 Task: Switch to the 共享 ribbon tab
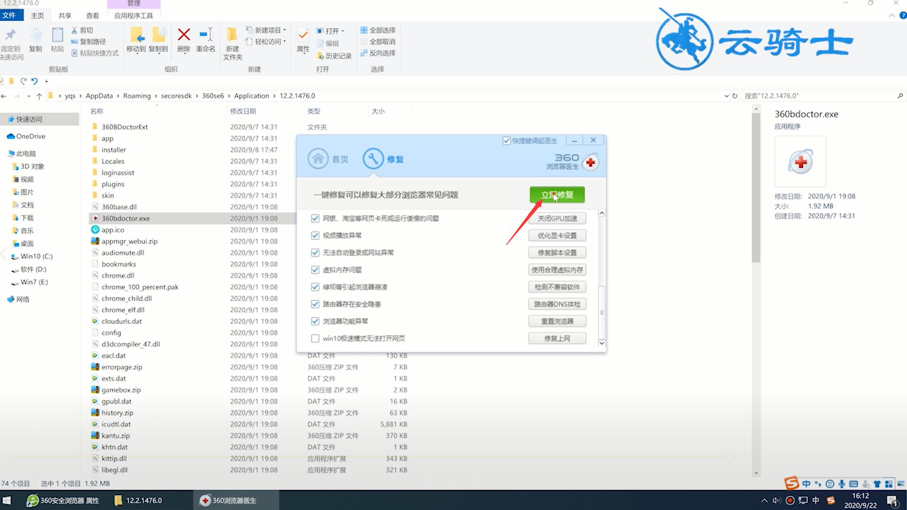[x=65, y=15]
